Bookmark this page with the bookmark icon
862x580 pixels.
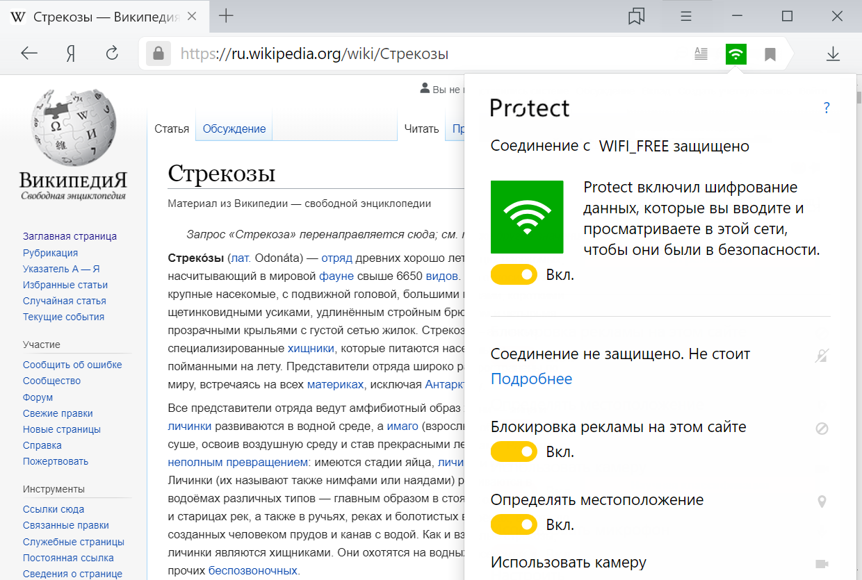[770, 53]
